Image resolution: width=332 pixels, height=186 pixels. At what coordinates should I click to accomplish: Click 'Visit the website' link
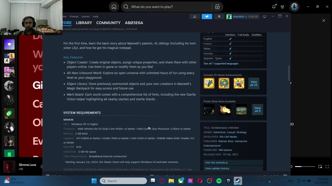pyautogui.click(x=233, y=162)
